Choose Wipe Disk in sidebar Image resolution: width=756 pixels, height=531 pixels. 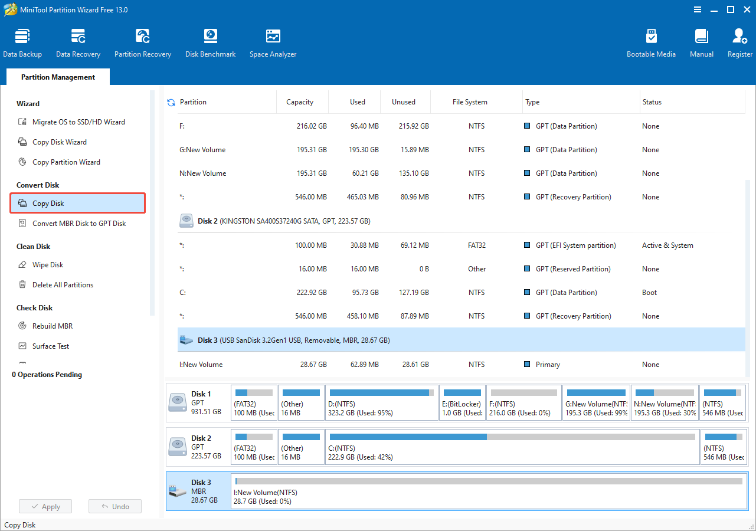pos(48,265)
